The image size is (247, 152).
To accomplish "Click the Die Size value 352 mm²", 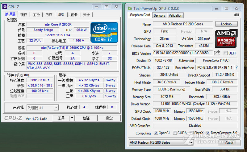I will 204,39.
